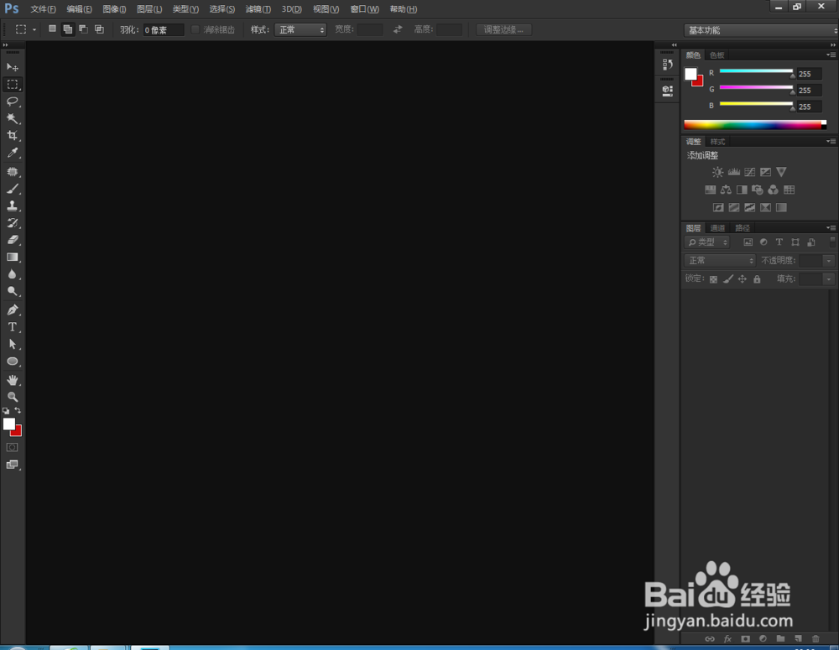Toggle Quick Mask mode
Image resolution: width=839 pixels, height=650 pixels.
[x=13, y=447]
